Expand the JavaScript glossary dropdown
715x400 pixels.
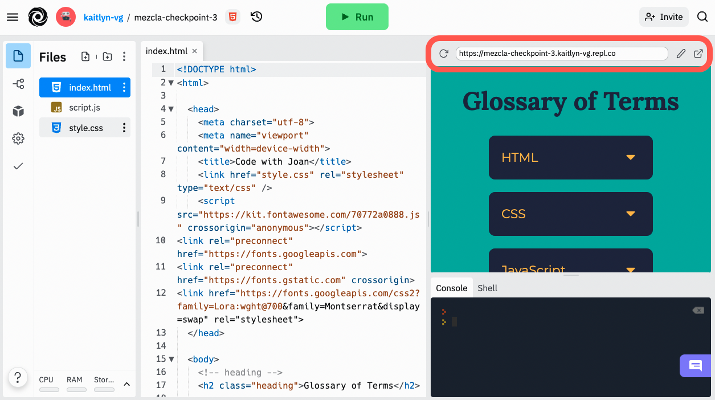pyautogui.click(x=571, y=260)
